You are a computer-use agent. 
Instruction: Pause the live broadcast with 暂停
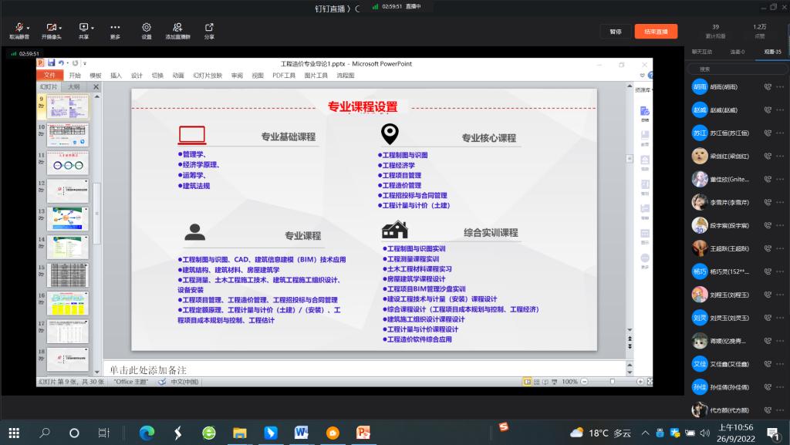point(615,32)
